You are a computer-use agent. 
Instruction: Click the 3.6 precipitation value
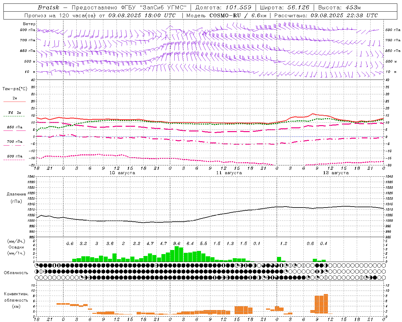click(110, 243)
